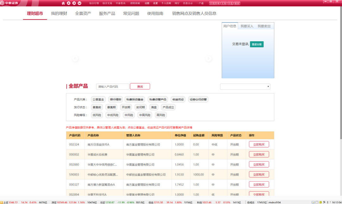Image resolution: width=342 pixels, height=204 pixels.
Task: Click the yellow lock icon in status bar
Action: click(320, 202)
